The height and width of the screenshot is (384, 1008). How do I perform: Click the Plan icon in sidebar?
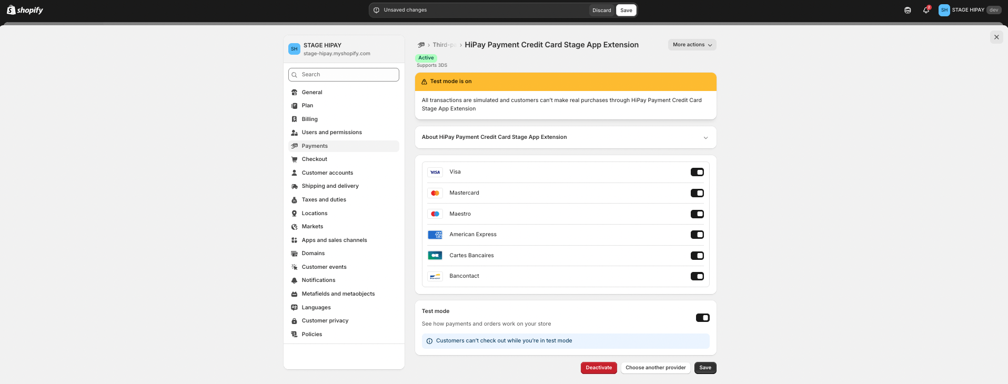[295, 106]
